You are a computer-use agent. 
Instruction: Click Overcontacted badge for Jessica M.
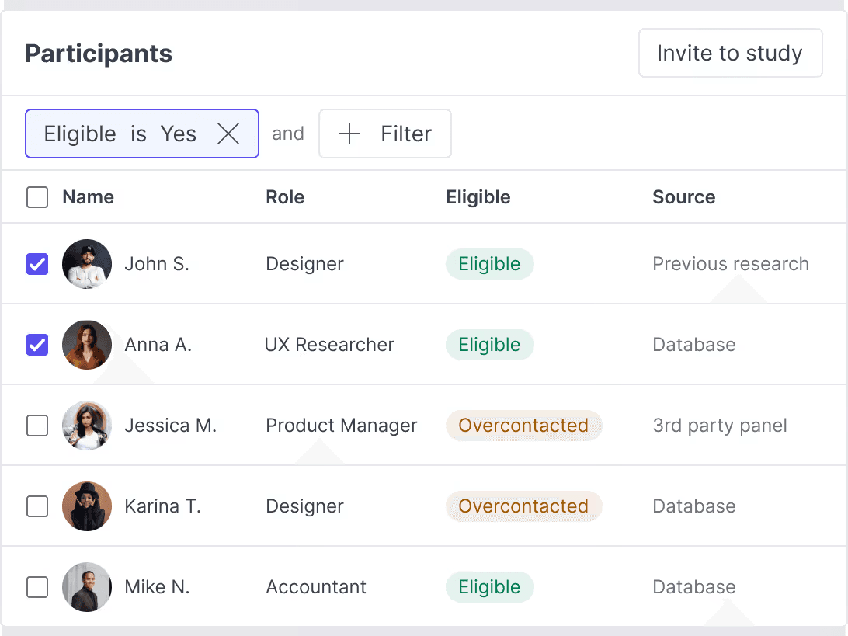(x=523, y=426)
